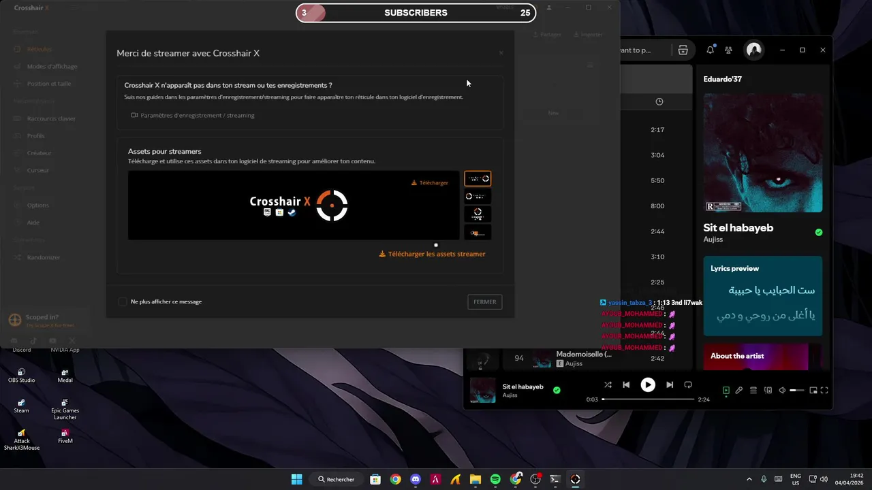Open Modes d'affichage in the sidebar

click(x=45, y=67)
